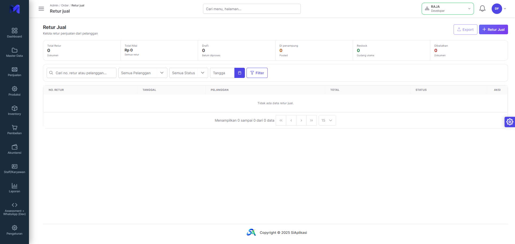This screenshot has width=515, height=244.
Task: Open the RAJA Developer company selector
Action: point(448,9)
